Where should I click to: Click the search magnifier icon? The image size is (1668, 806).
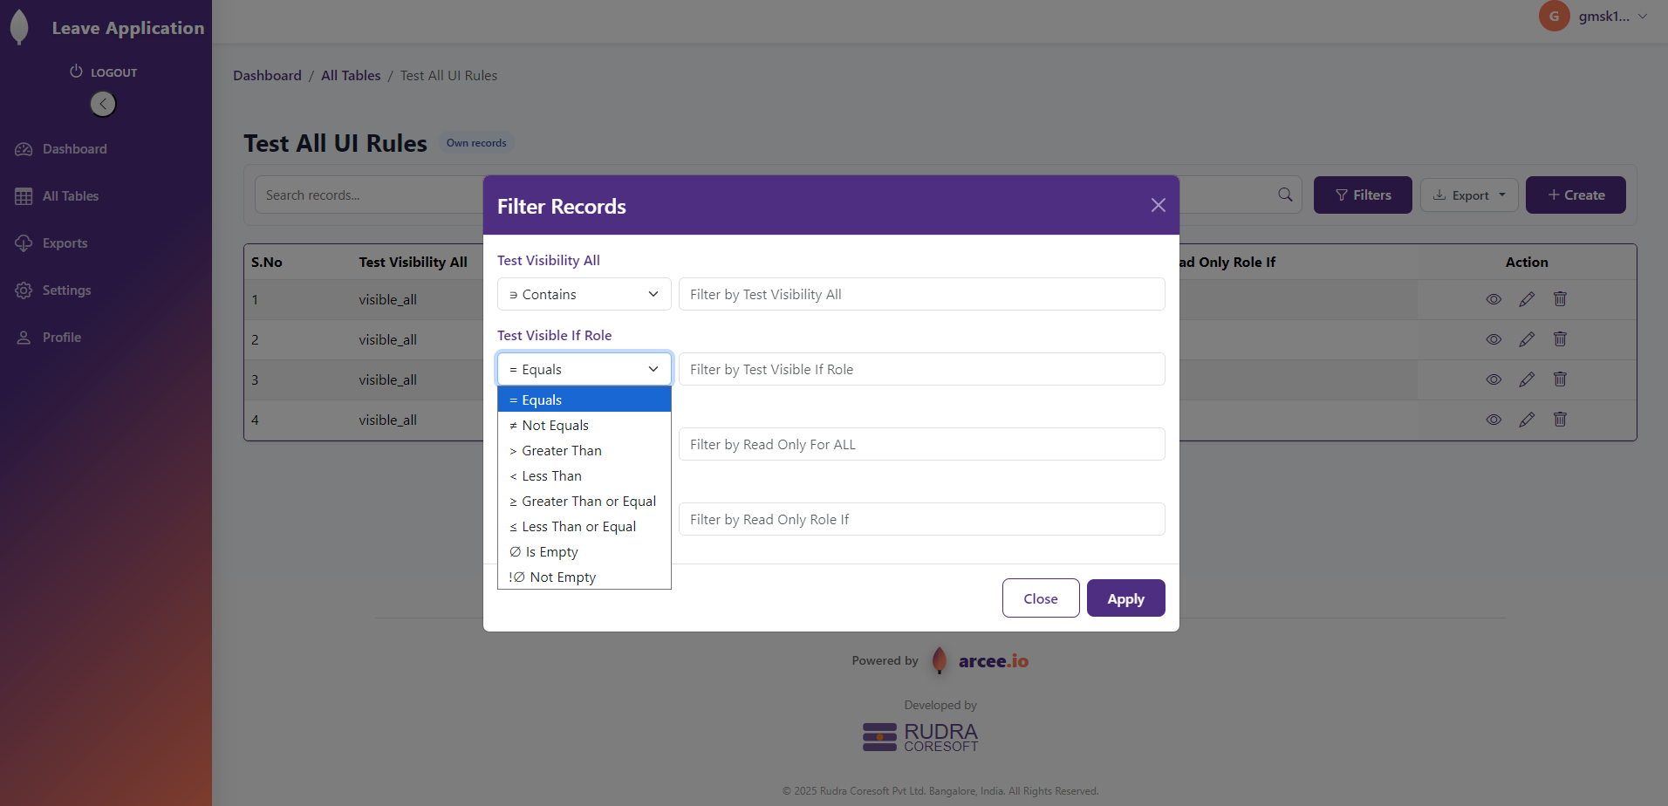point(1285,195)
